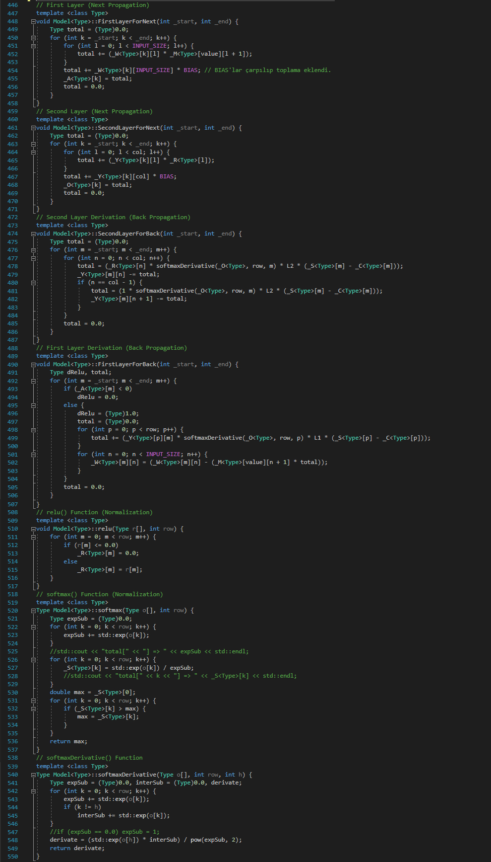Click line number 478 in the gutter
The width and height of the screenshot is (491, 862).
tap(12, 266)
